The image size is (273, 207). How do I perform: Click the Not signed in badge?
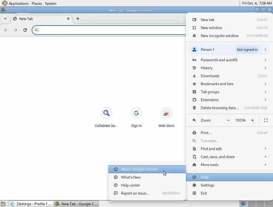(247, 49)
